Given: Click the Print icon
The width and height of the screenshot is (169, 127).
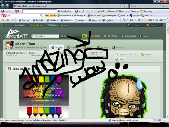Looking at the screenshot, I should pos(139,20).
